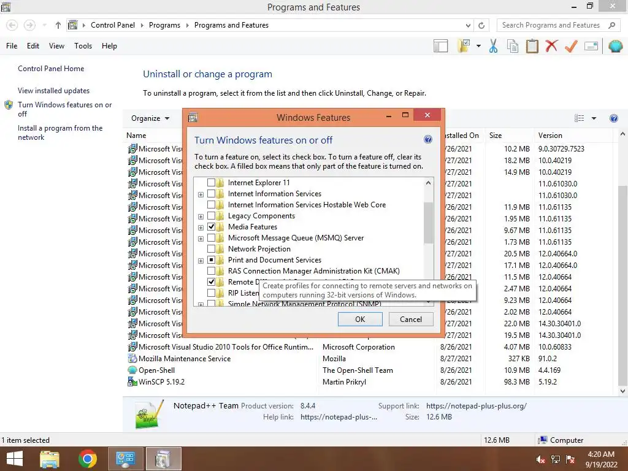Open File Explorer from the taskbar
Screen dimensions: 628x471
click(x=49, y=459)
